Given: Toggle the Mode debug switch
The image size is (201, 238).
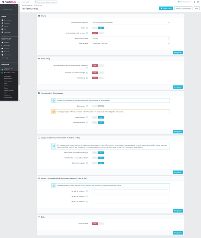Looking at the screenshot, I should click(98, 78).
